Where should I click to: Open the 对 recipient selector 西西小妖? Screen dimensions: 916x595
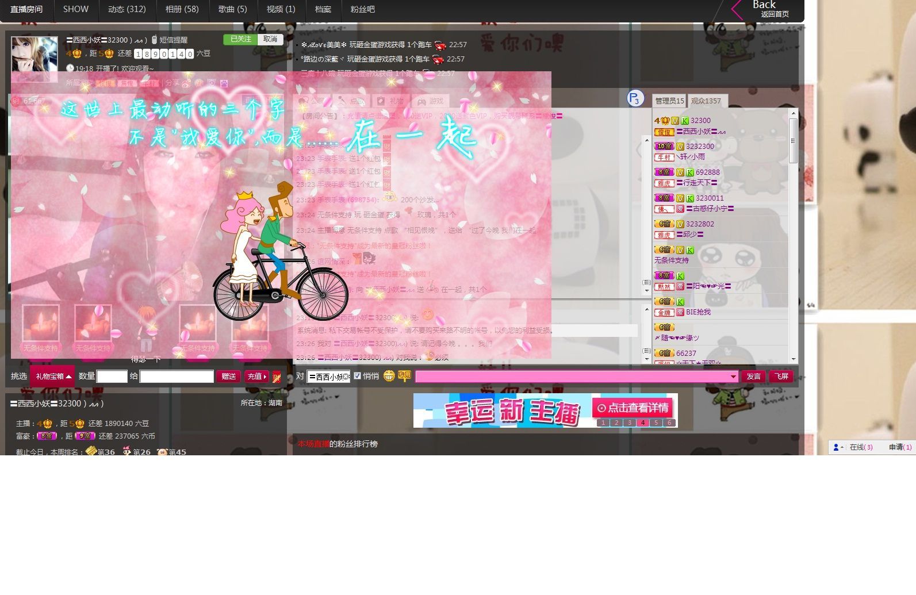click(x=328, y=377)
